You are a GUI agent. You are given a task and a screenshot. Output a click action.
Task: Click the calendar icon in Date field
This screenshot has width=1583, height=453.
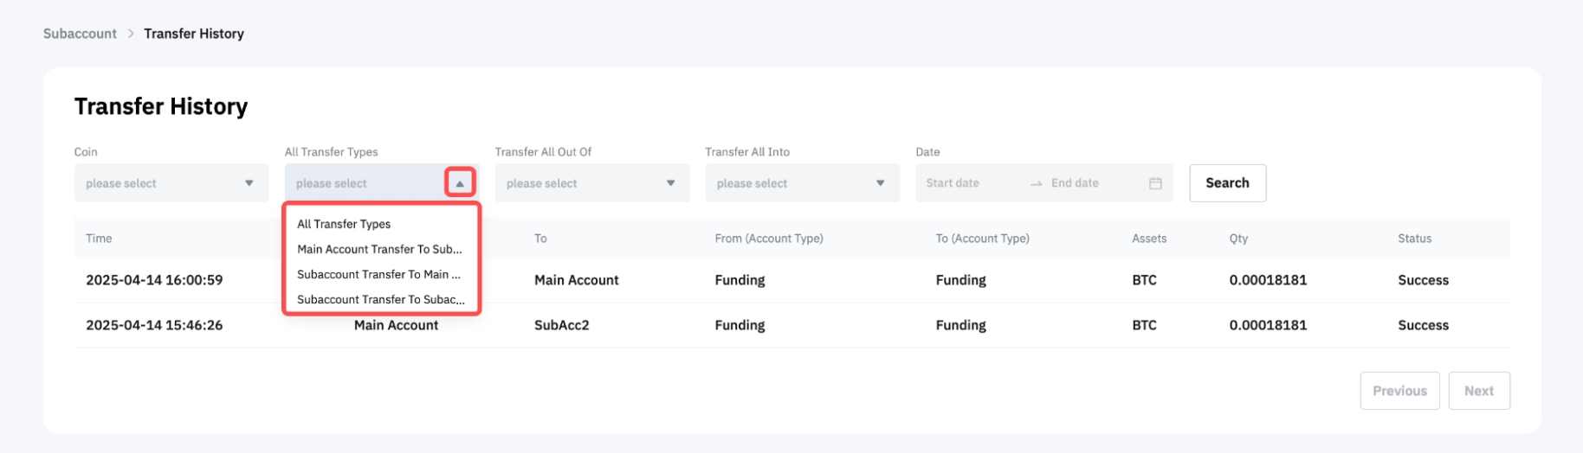[1154, 183]
